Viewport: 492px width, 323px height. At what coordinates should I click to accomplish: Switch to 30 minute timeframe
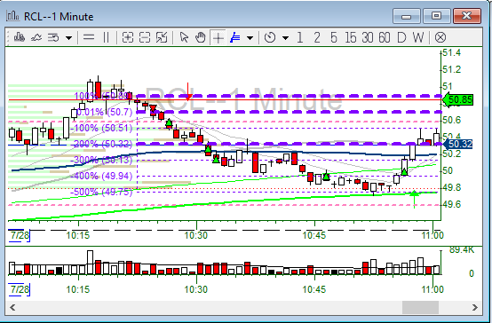pyautogui.click(x=368, y=37)
